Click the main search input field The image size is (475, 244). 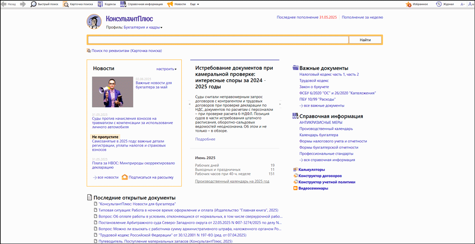pyautogui.click(x=218, y=40)
